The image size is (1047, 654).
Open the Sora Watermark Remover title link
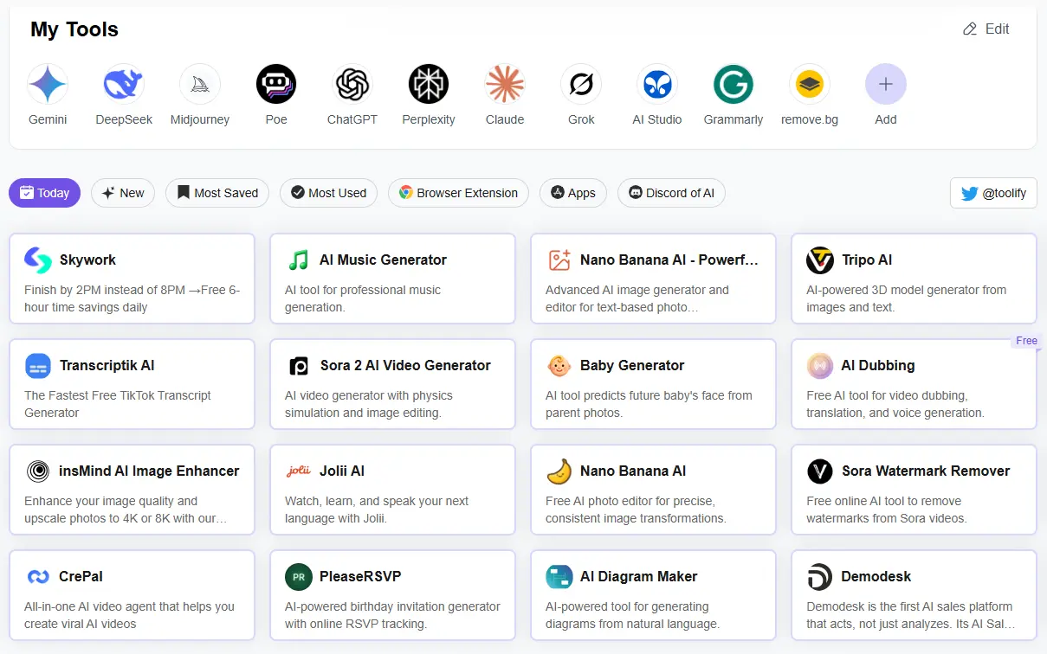point(926,471)
